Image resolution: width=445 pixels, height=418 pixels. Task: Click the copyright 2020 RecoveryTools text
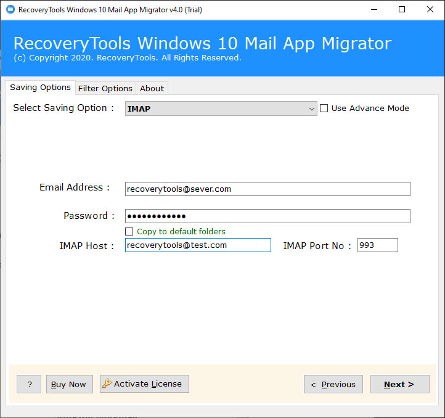(x=128, y=58)
